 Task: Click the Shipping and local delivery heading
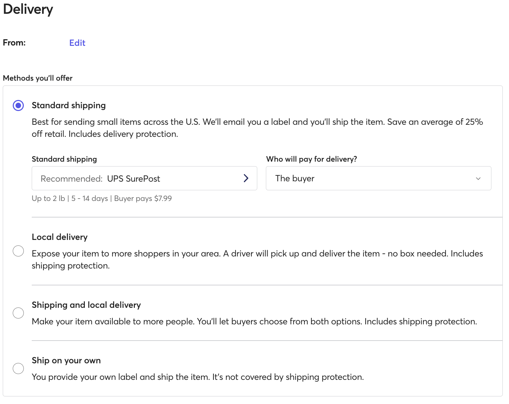(x=86, y=305)
